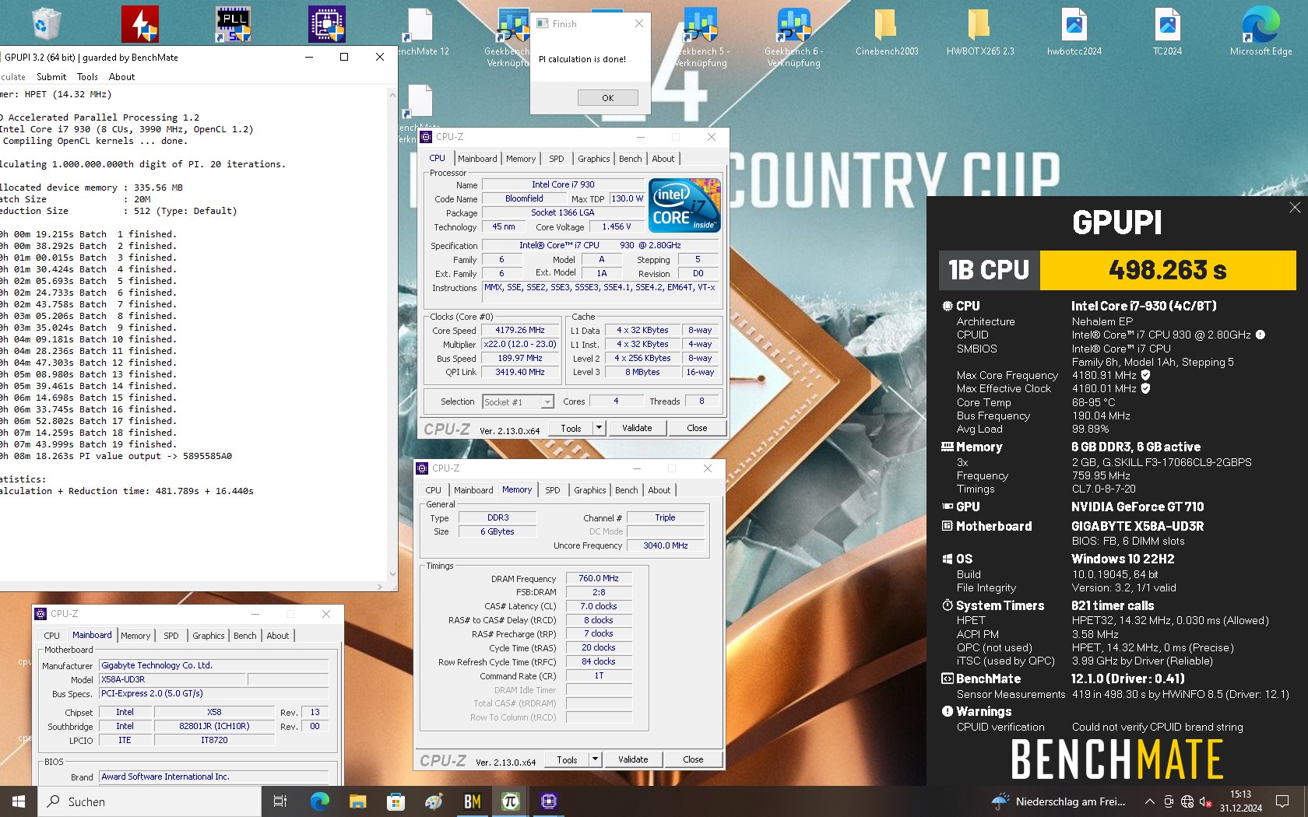1308x817 pixels.
Task: Open the PLL chip desktop shortcut
Action: [x=234, y=23]
